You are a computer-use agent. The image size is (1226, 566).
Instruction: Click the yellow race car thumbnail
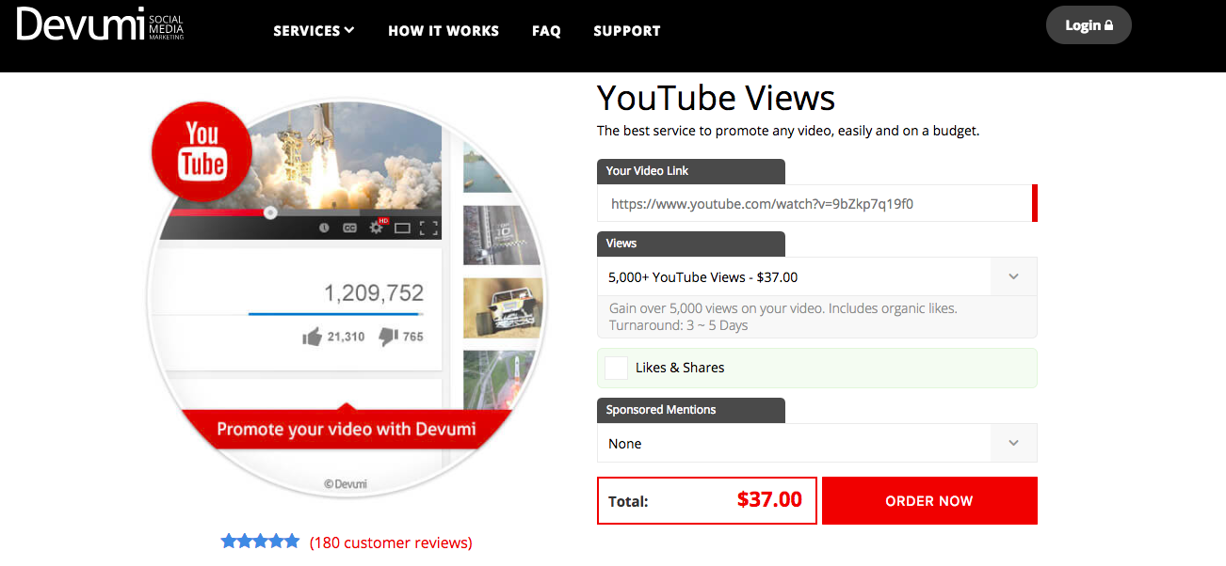tap(501, 307)
